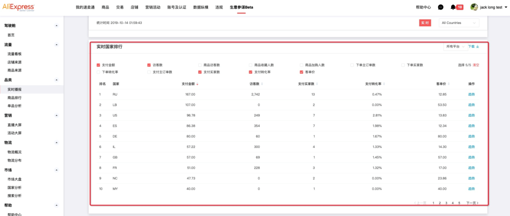
Task: Go to page 3 of results
Action: coord(446,203)
